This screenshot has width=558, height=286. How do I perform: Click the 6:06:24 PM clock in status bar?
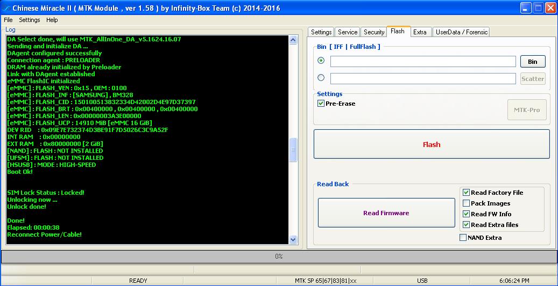[x=514, y=281]
